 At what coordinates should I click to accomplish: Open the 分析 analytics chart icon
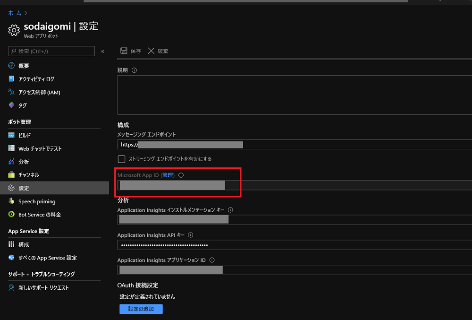pos(11,162)
